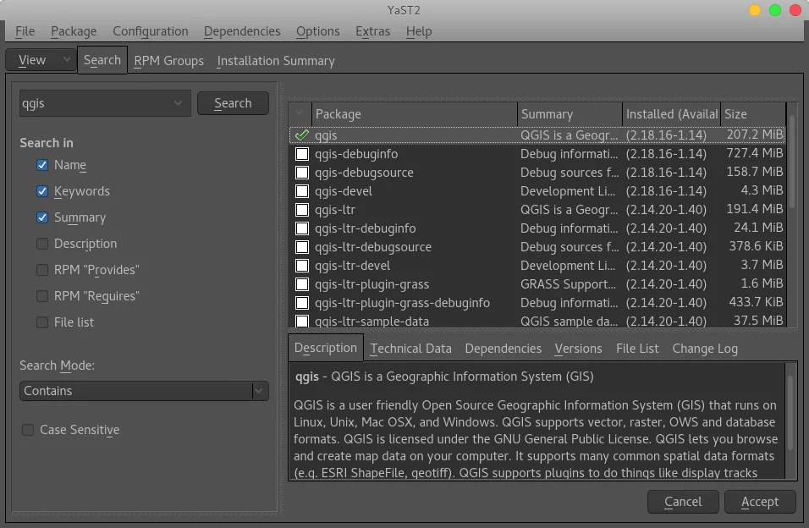Click the 378.6 KiB size cell

pos(756,246)
